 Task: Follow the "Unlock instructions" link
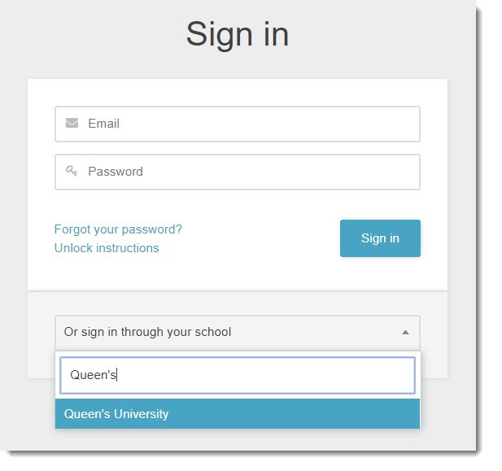[x=107, y=248]
